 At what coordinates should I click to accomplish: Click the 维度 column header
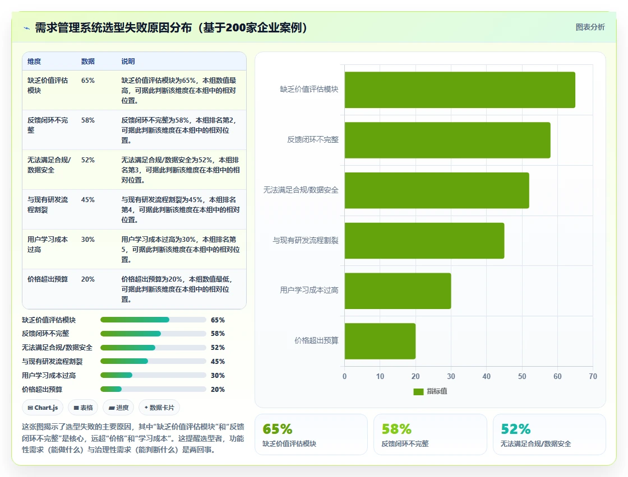coord(34,61)
